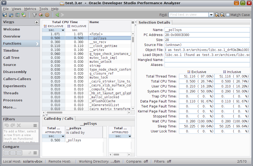Image resolution: width=253 pixels, height=166 pixels.
Task: Switch to the Call Tree view
Action: [11, 58]
